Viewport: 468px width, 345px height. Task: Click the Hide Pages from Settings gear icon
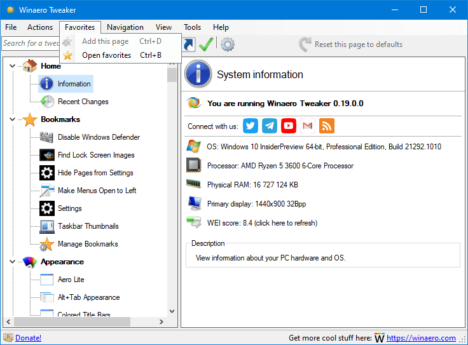47,173
